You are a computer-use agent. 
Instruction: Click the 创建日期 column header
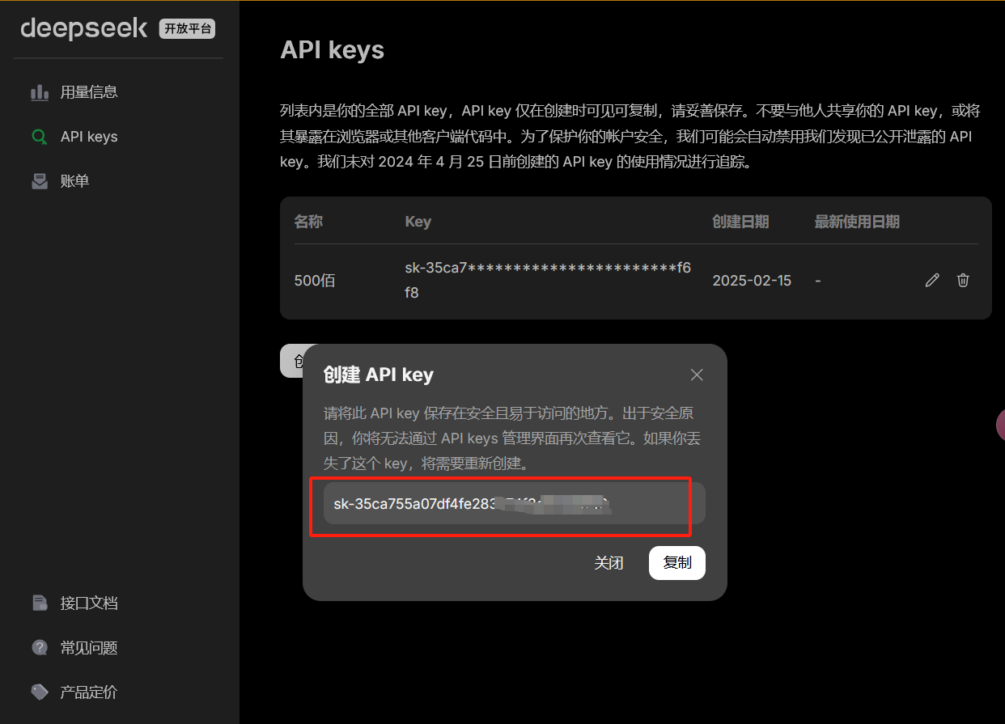pyautogui.click(x=740, y=222)
